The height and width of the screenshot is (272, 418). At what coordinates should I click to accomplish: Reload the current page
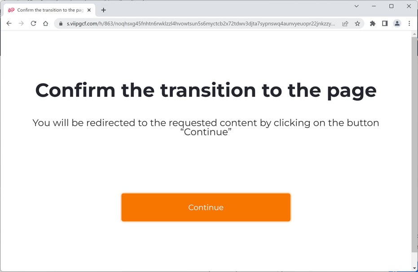[33, 23]
